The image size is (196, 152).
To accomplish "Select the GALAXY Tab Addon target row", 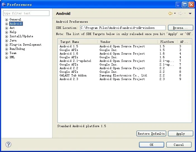I will tap(125, 75).
